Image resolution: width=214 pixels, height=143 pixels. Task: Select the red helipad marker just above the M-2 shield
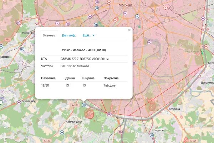(114, 112)
